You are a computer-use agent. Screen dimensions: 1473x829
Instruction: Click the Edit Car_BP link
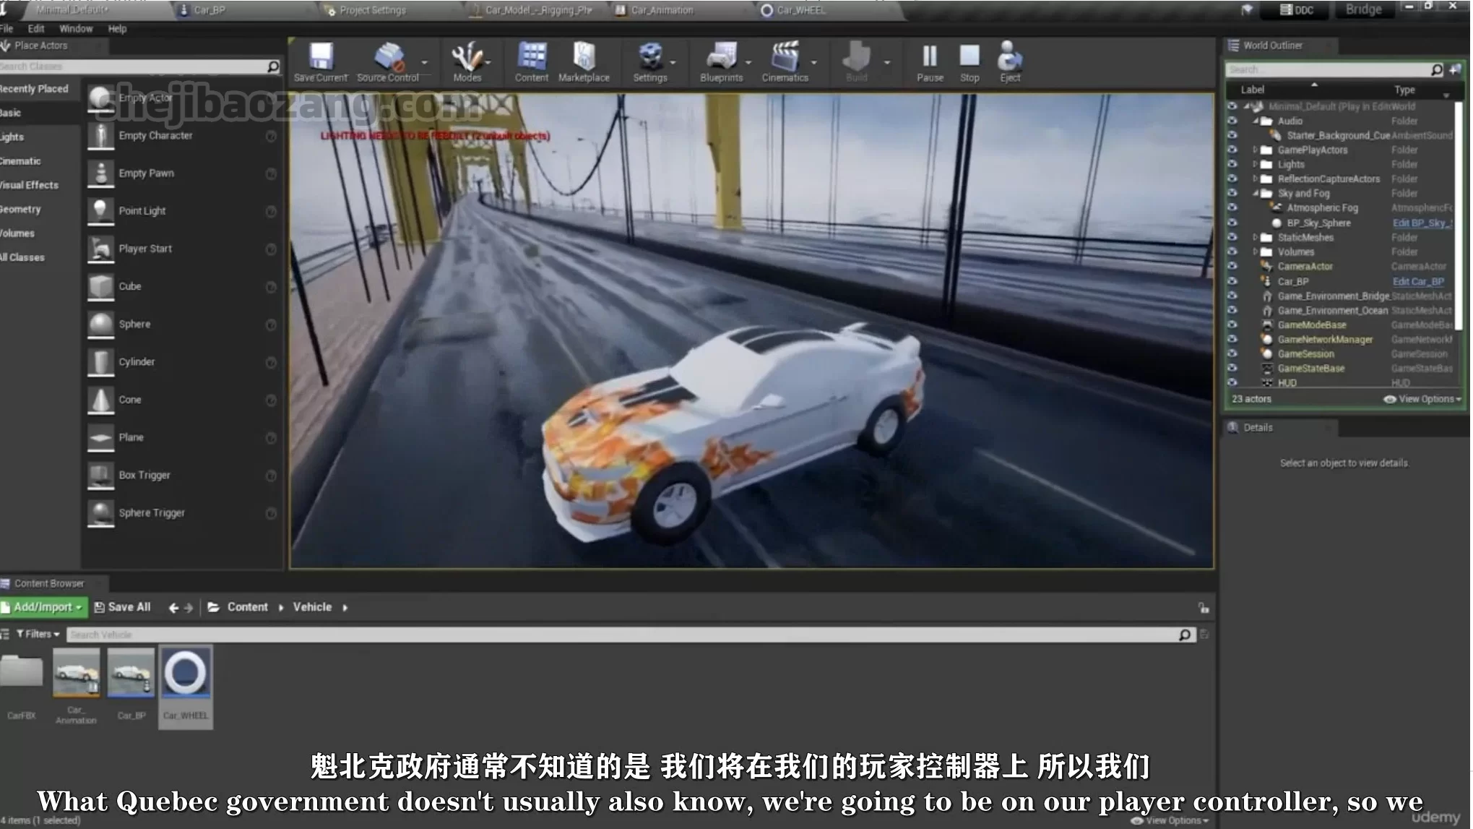[x=1417, y=281]
